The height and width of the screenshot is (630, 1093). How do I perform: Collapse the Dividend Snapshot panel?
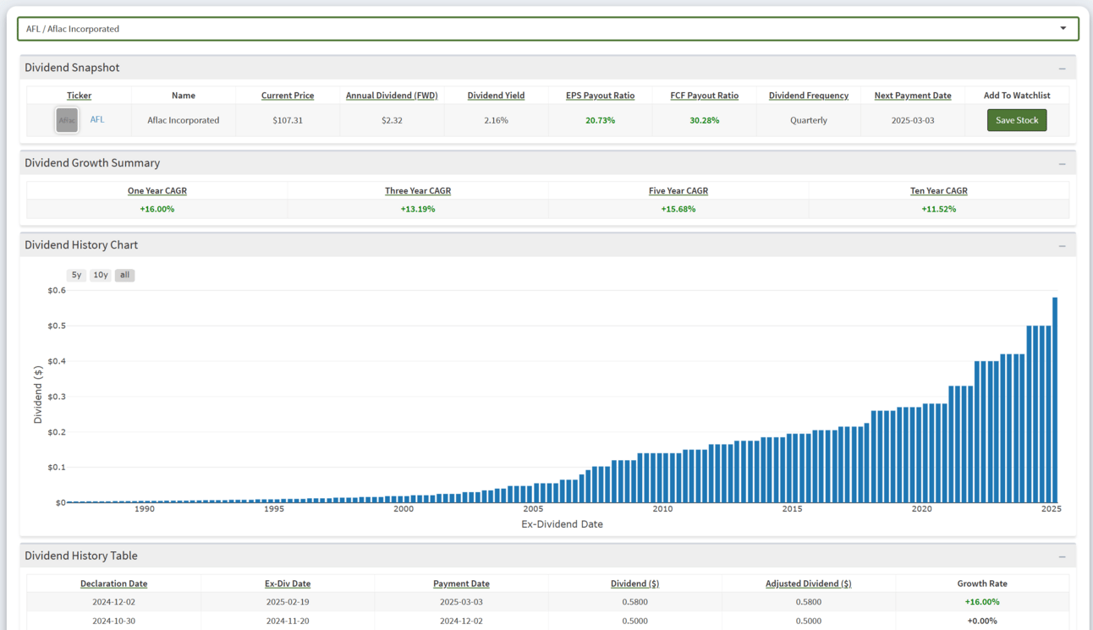coord(1062,68)
